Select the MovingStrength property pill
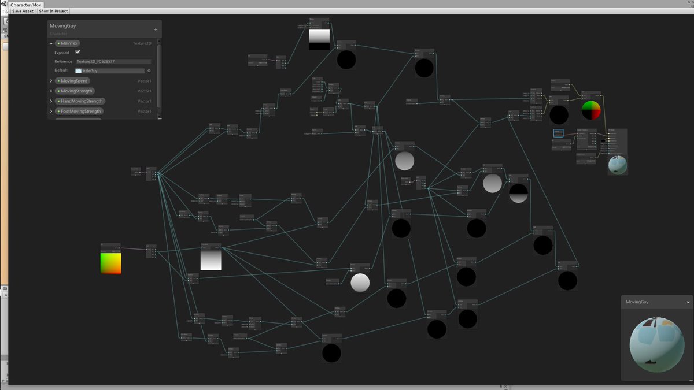 (75, 91)
